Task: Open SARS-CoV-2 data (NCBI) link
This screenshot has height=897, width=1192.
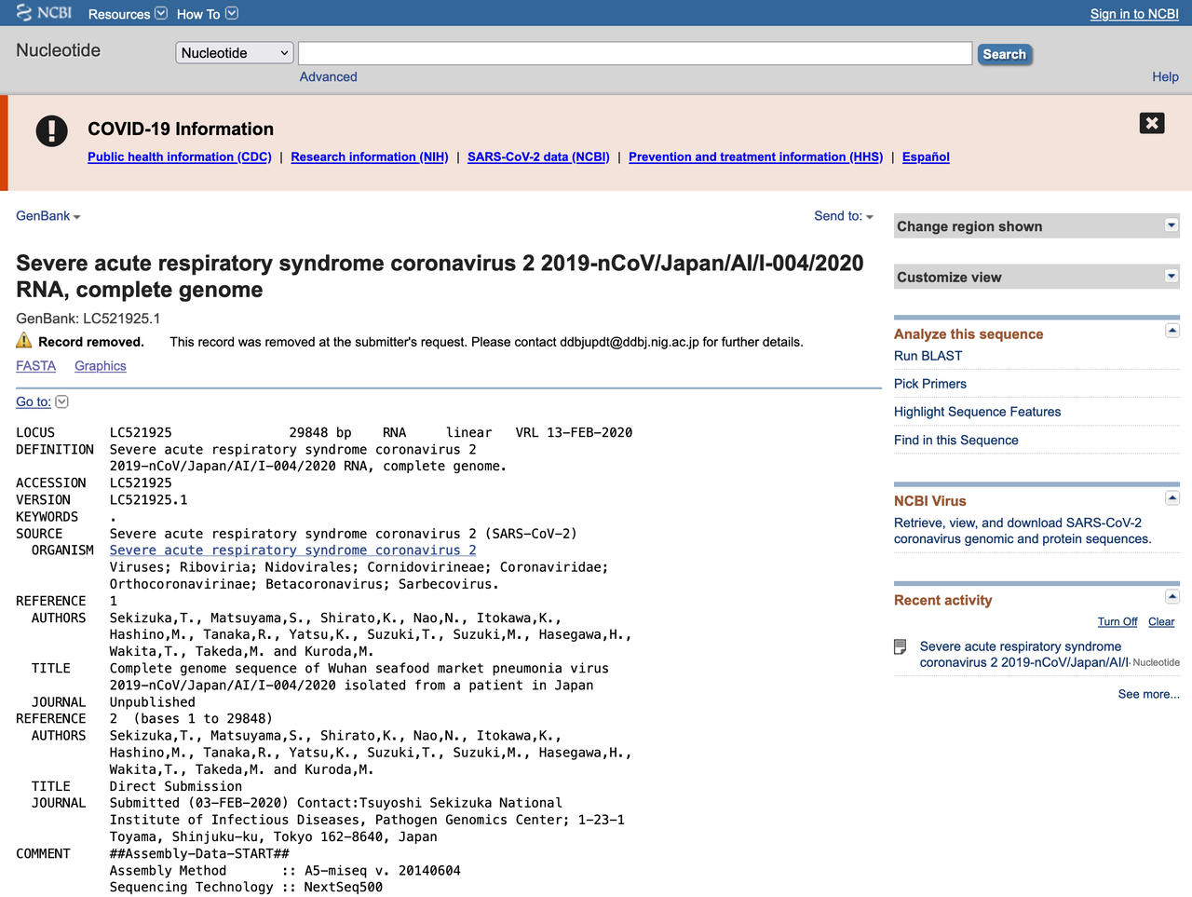Action: pyautogui.click(x=538, y=156)
